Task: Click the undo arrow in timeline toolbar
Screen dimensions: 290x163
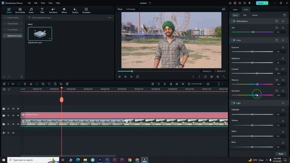Action: tap(13, 84)
